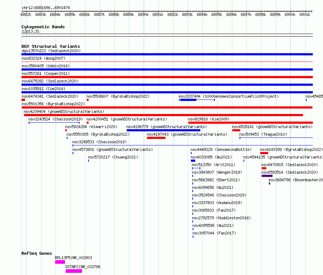
Task: Click nsv6099656 (Wu2021) label
Action: pos(213,187)
